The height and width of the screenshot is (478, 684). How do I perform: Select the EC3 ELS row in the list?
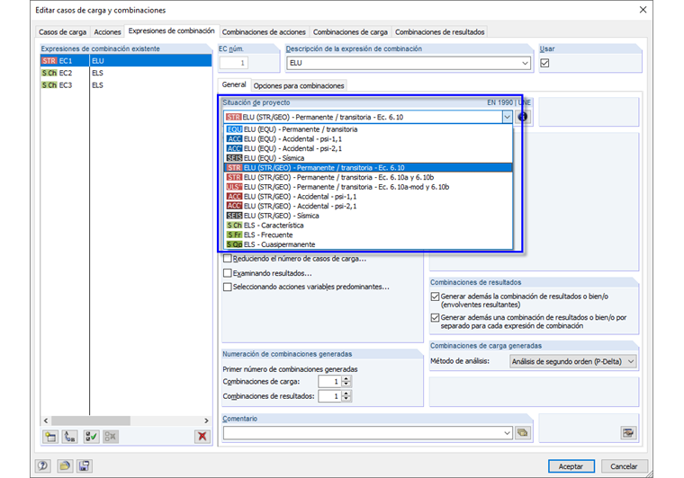tap(126, 84)
